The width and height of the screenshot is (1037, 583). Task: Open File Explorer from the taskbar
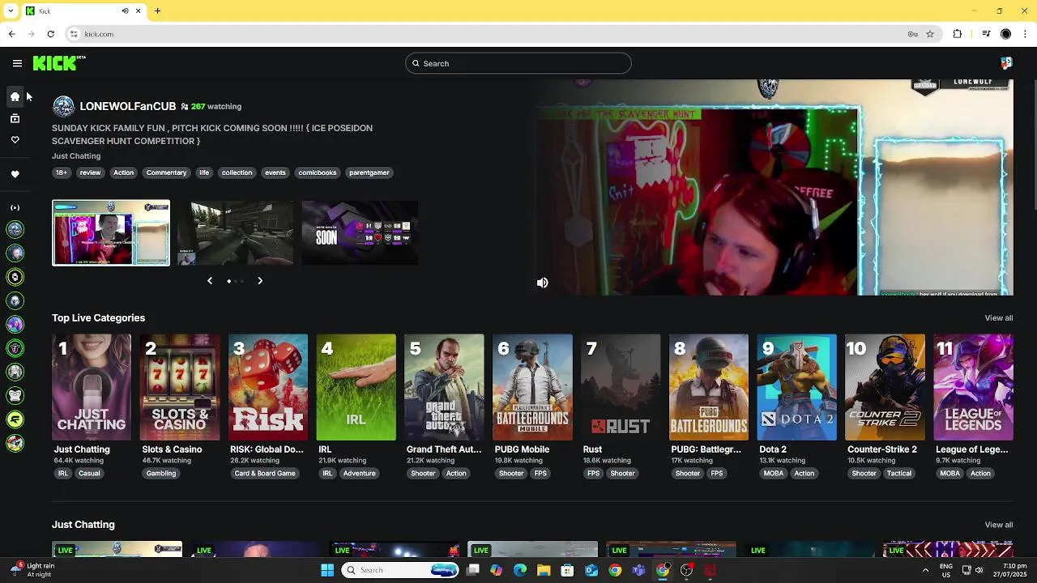(x=544, y=570)
